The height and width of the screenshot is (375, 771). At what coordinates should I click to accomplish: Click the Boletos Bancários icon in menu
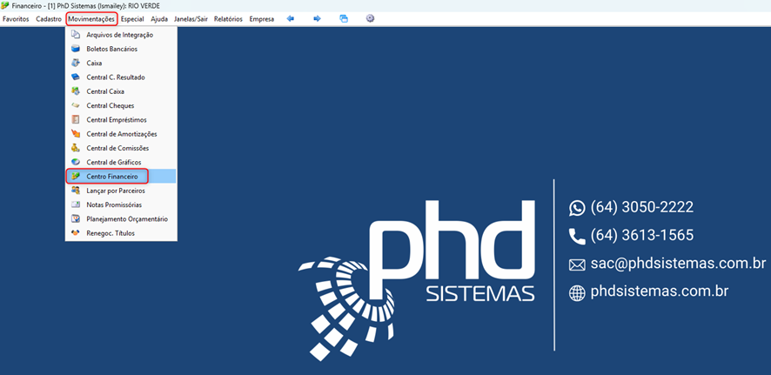coord(76,49)
